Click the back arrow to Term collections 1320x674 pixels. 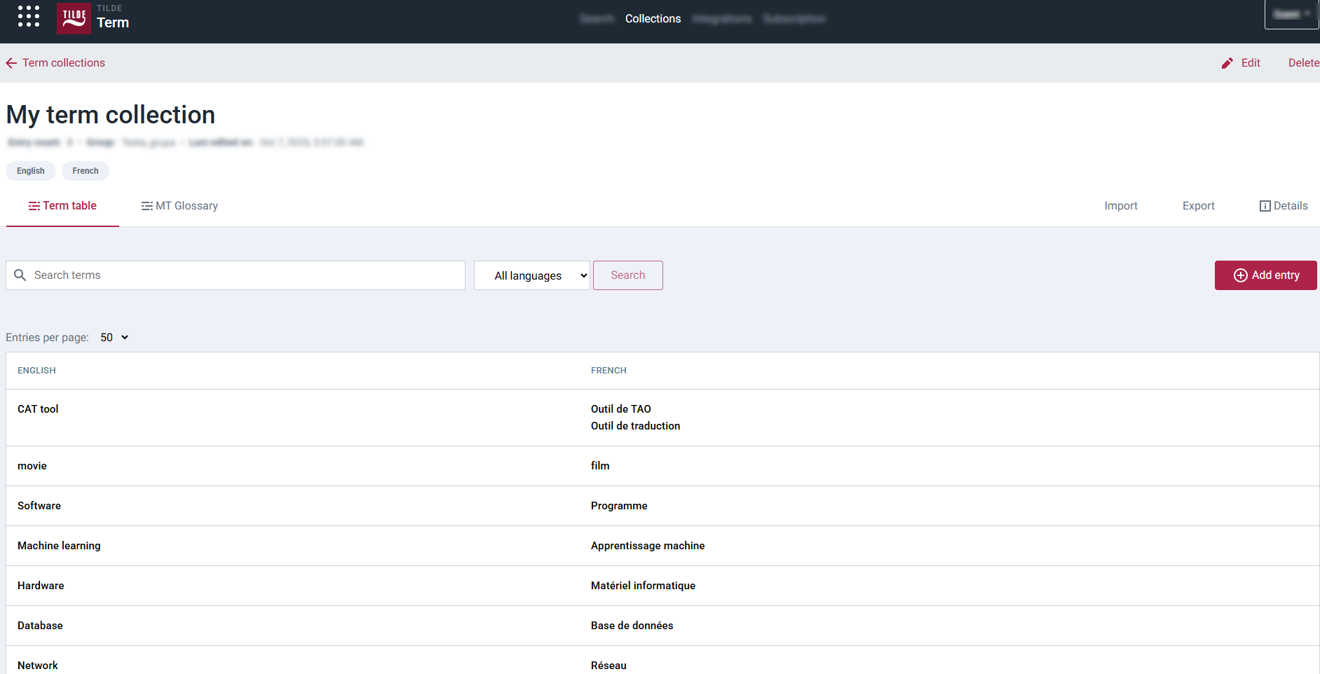point(11,62)
